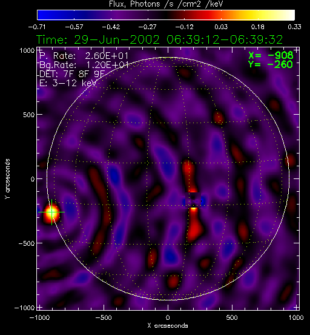This screenshot has width=310, height=335.
Task: Click the -0.71 colorbar value label
Action: pos(37,27)
